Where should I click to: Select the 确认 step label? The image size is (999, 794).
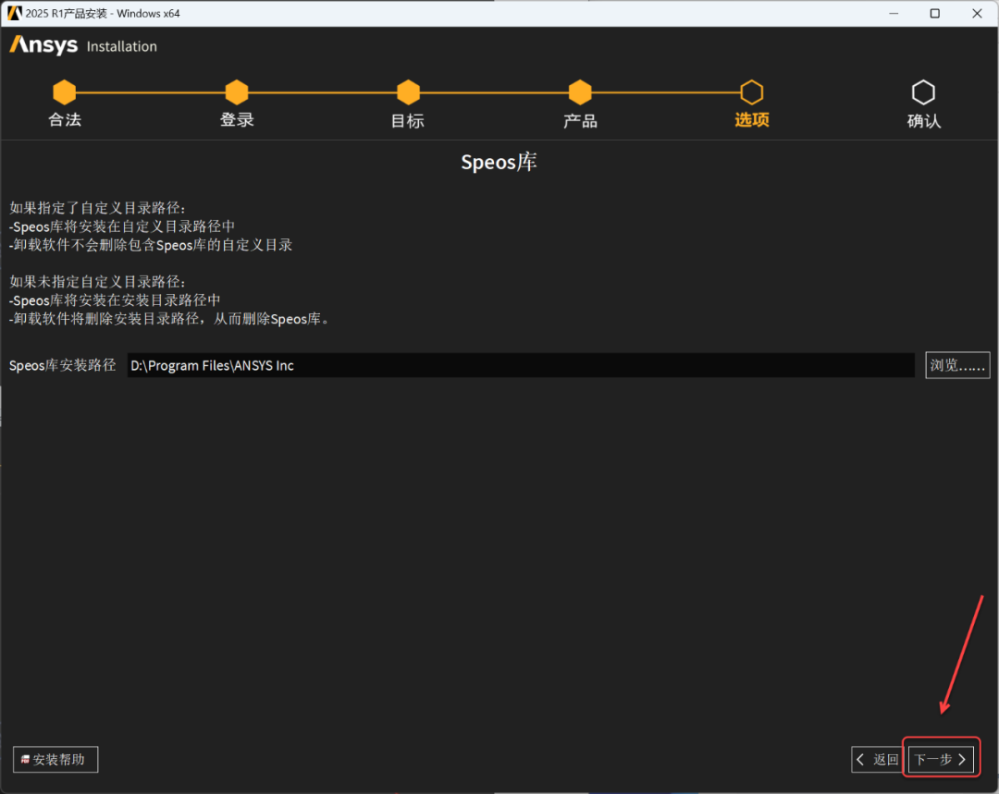click(x=924, y=120)
